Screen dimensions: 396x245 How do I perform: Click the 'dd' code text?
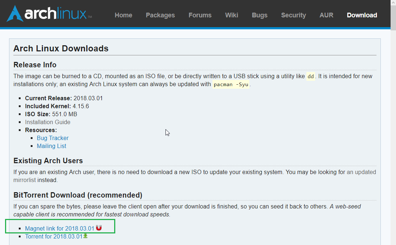pyautogui.click(x=311, y=76)
